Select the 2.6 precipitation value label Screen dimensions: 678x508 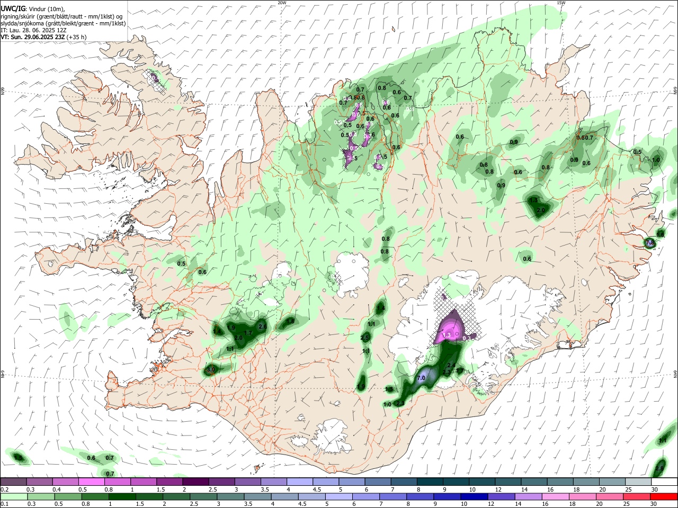(x=263, y=327)
